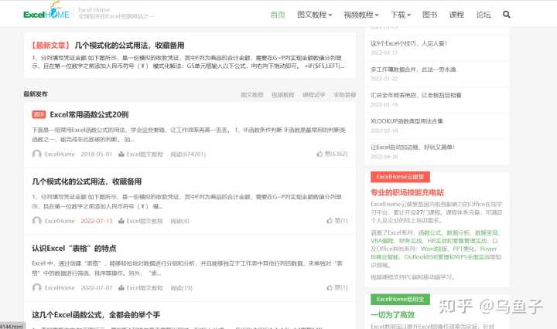Open heading 一切为了高效
This screenshot has width=557, height=329.
pyautogui.click(x=392, y=315)
